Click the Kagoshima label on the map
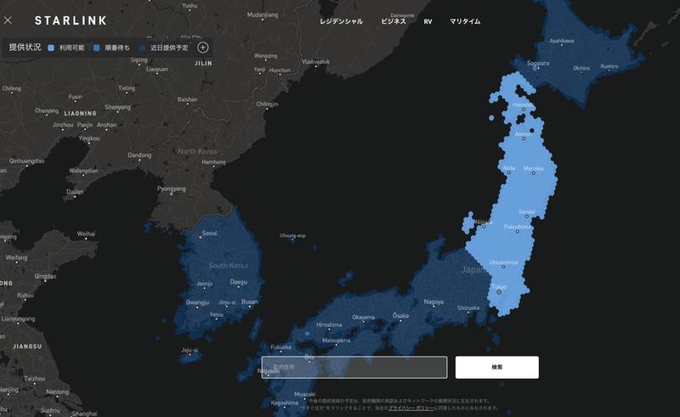680x417 pixels. (x=285, y=403)
